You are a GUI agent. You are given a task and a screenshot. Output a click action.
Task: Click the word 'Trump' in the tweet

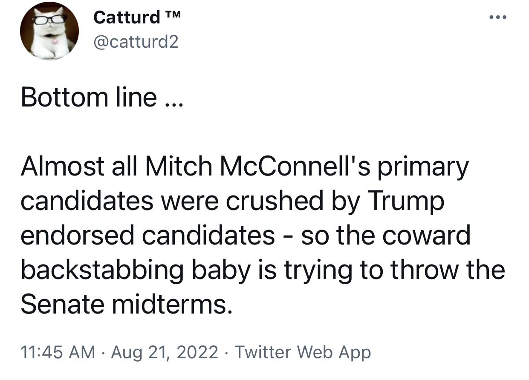(406, 202)
